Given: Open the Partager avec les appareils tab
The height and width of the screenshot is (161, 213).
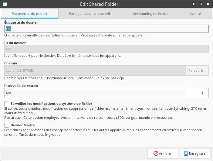Looking at the screenshot, I should point(90,14).
